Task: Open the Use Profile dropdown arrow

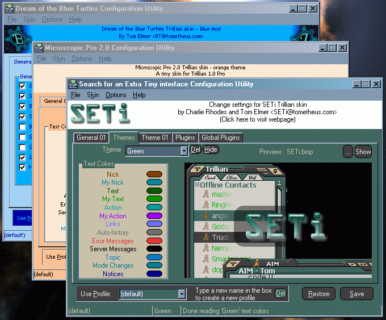Action: click(182, 294)
